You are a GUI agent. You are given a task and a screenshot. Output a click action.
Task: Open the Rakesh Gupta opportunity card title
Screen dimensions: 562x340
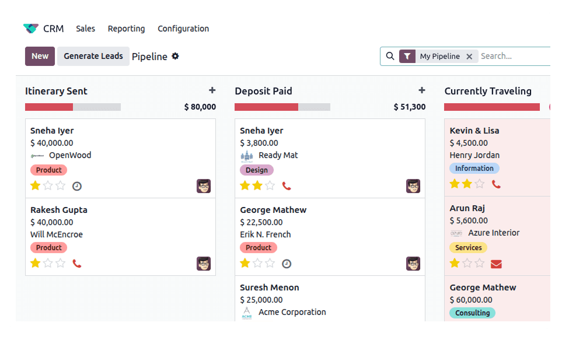59,210
